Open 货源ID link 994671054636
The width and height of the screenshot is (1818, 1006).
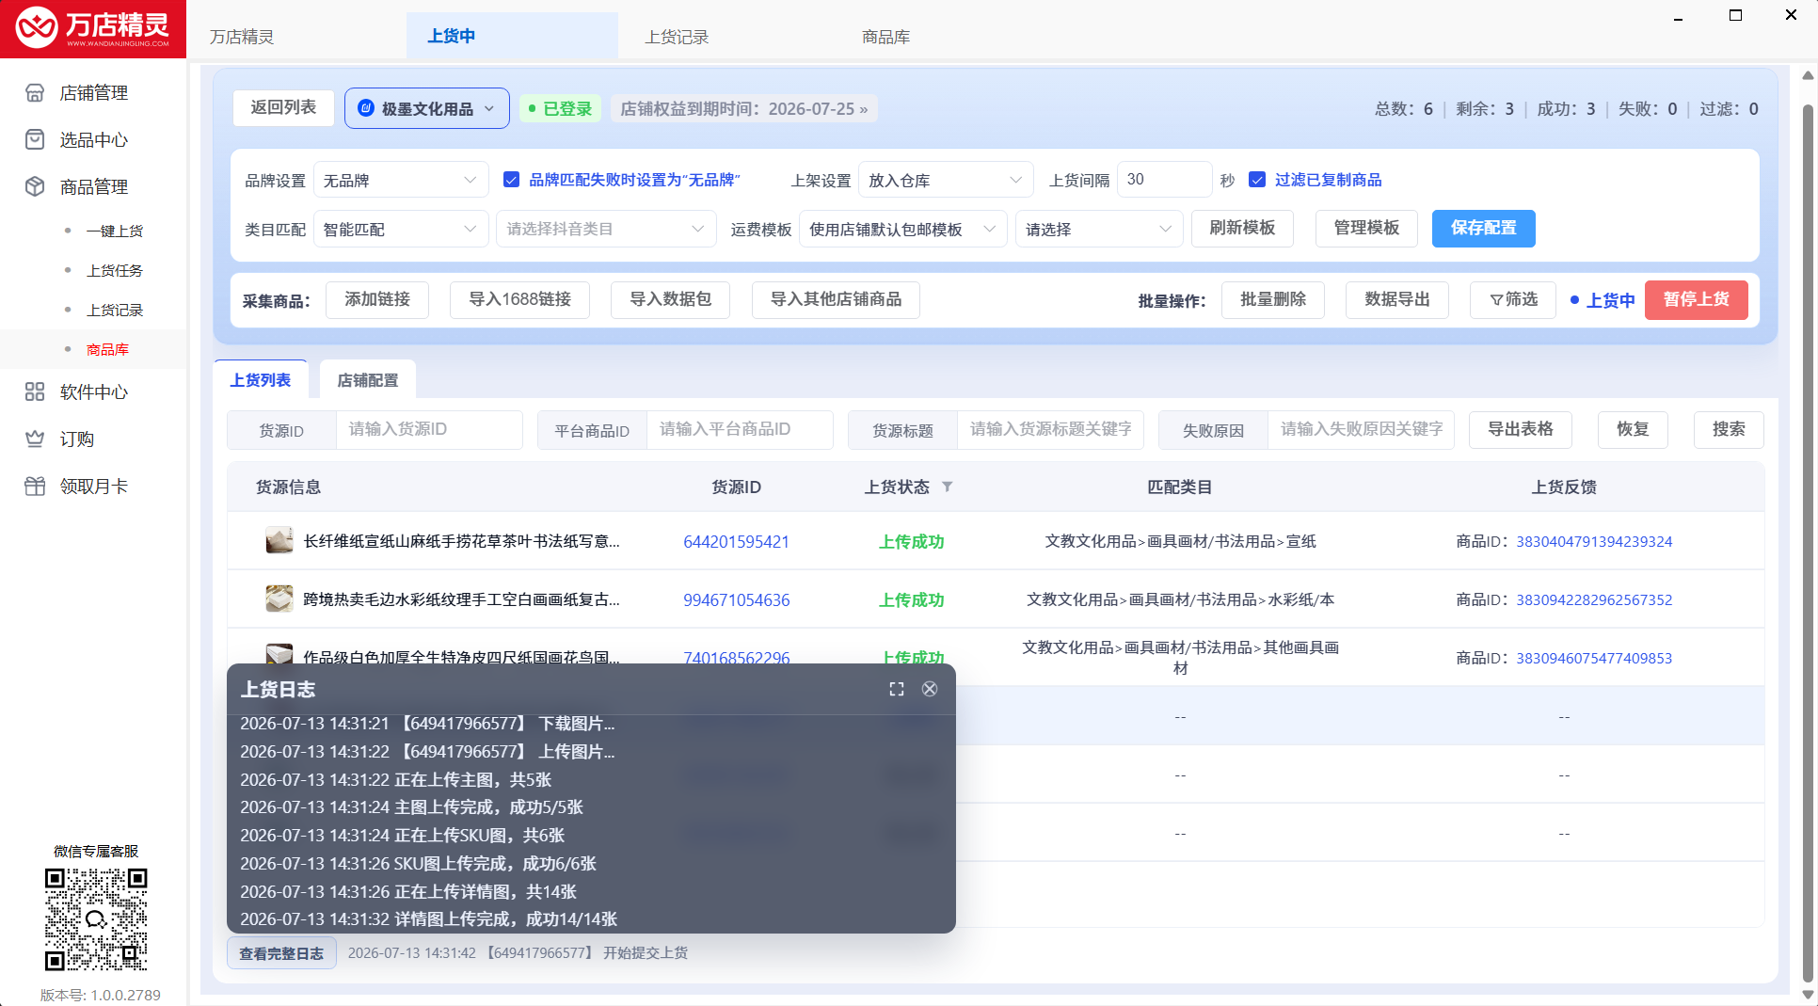[x=736, y=599]
